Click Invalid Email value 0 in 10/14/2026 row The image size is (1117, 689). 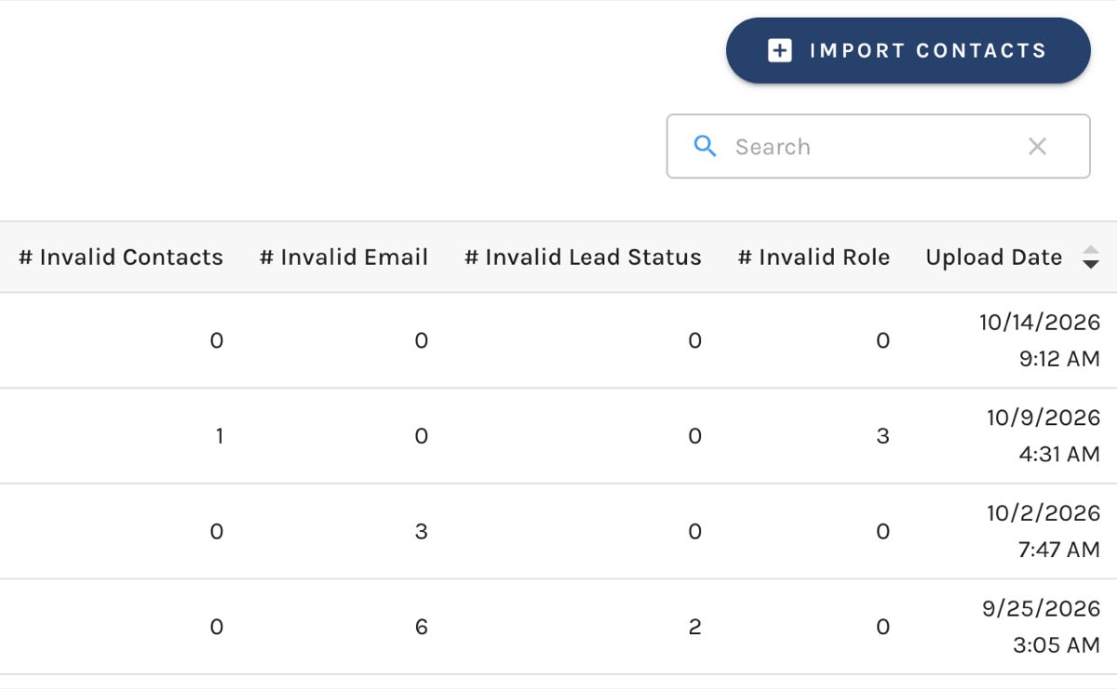point(422,340)
